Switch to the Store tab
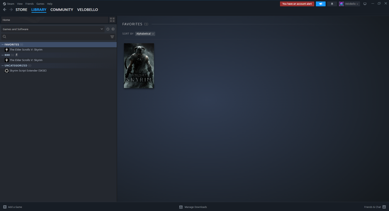Screen dimensions: 389x211 click(x=21, y=10)
